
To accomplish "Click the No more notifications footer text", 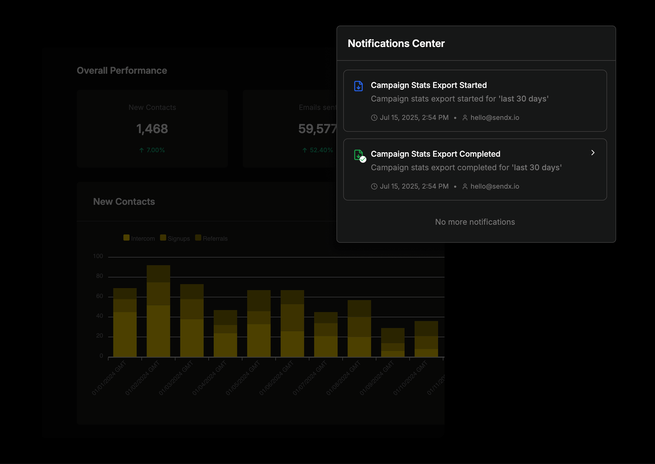I will pos(475,222).
